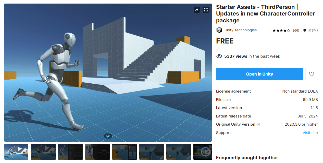Open fullscreen view of the preview image
323x163 pixels.
point(206,10)
